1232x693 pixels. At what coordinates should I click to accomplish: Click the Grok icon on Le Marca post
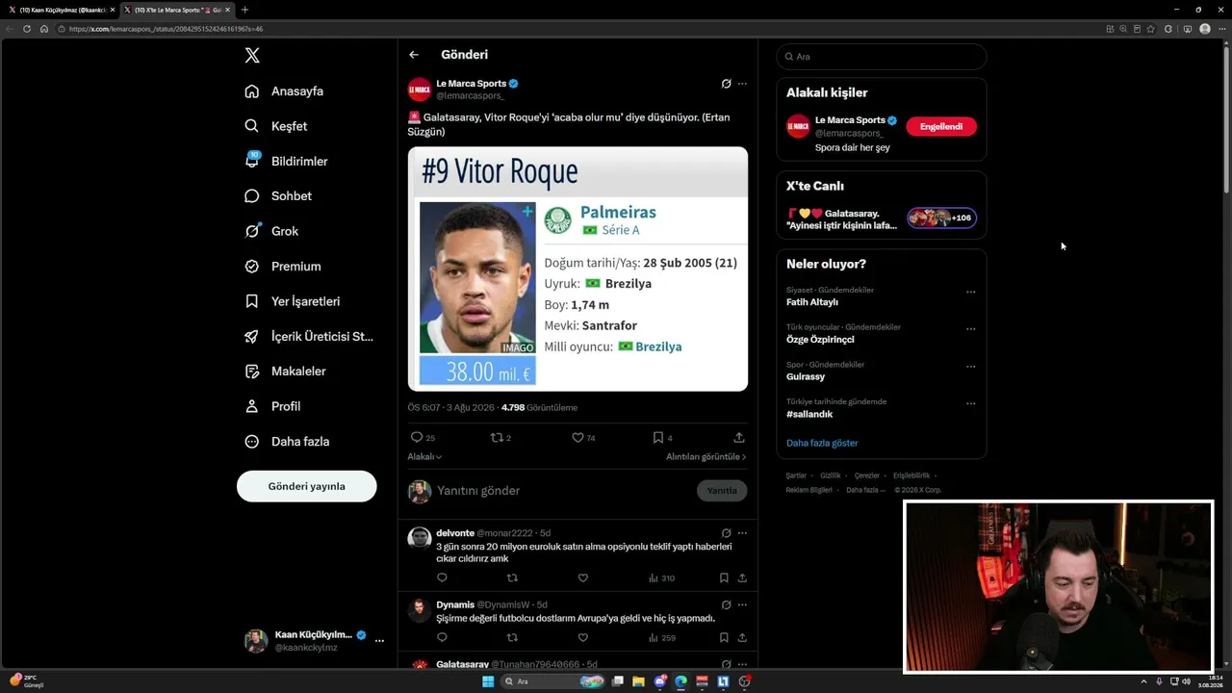pos(727,84)
